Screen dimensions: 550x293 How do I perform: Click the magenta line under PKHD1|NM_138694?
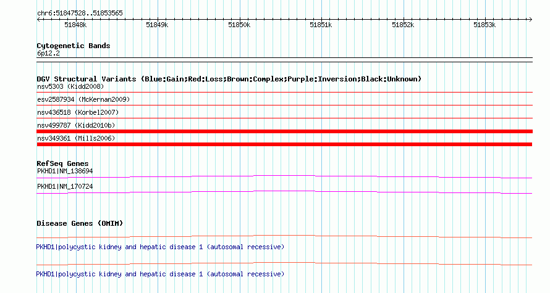coord(284,177)
